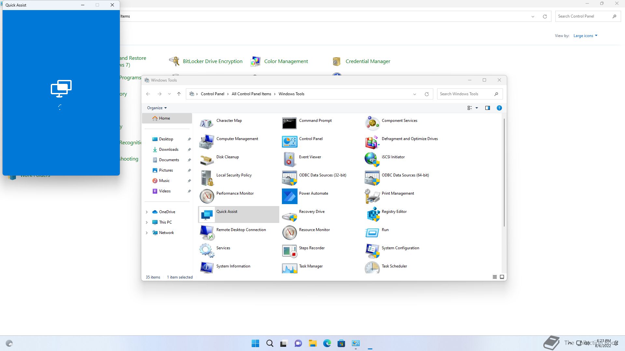The width and height of the screenshot is (625, 351).
Task: Open the Component Services icon
Action: (x=372, y=123)
